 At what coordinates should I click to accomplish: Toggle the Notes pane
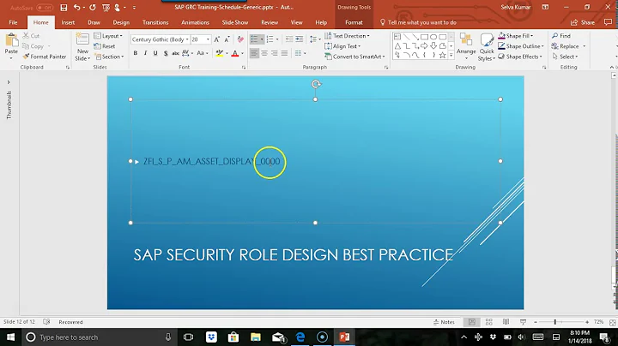click(444, 322)
